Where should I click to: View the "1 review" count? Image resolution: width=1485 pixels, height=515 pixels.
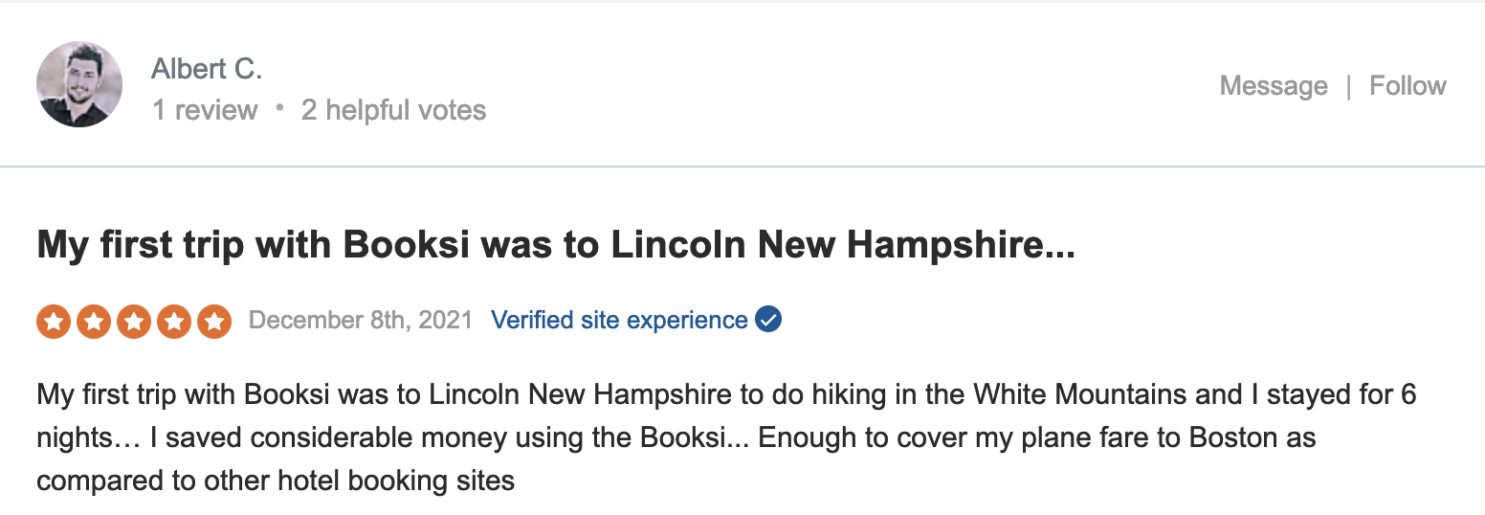[205, 110]
